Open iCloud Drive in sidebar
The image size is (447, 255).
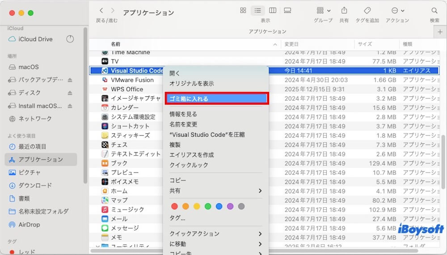tap(35, 39)
